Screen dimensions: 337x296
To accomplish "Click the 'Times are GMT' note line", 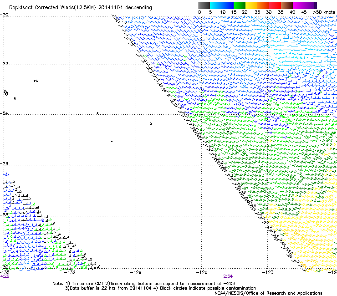I will point(144,284).
